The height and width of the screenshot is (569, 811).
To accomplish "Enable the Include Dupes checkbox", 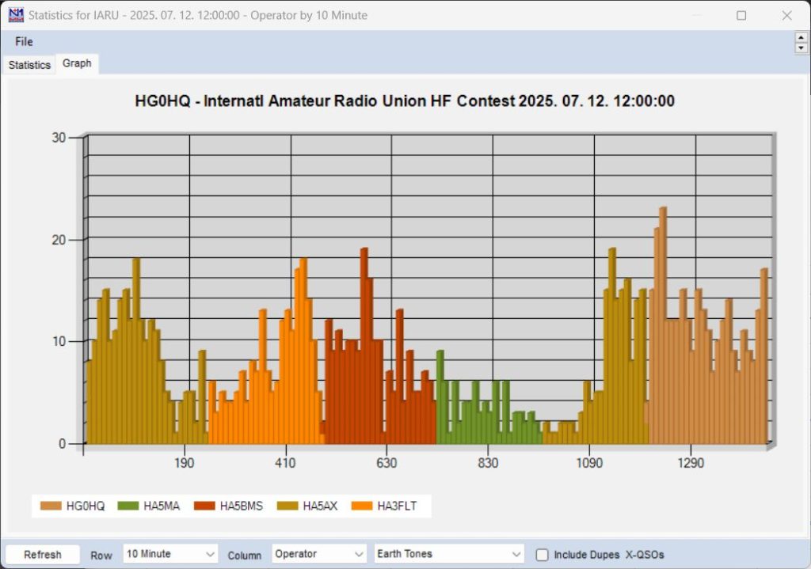I will click(542, 555).
